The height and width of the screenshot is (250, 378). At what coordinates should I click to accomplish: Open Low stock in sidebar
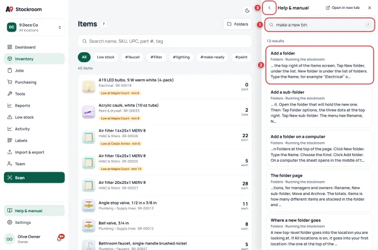tap(34, 117)
